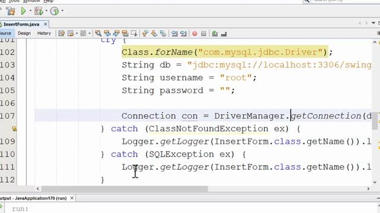
Task: Switch to the Source view
Action: (x=6, y=33)
